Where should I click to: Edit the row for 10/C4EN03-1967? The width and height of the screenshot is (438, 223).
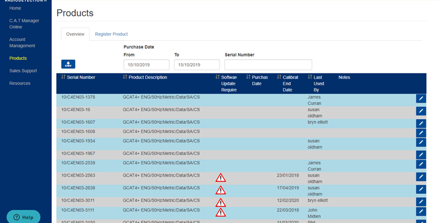(x=421, y=155)
